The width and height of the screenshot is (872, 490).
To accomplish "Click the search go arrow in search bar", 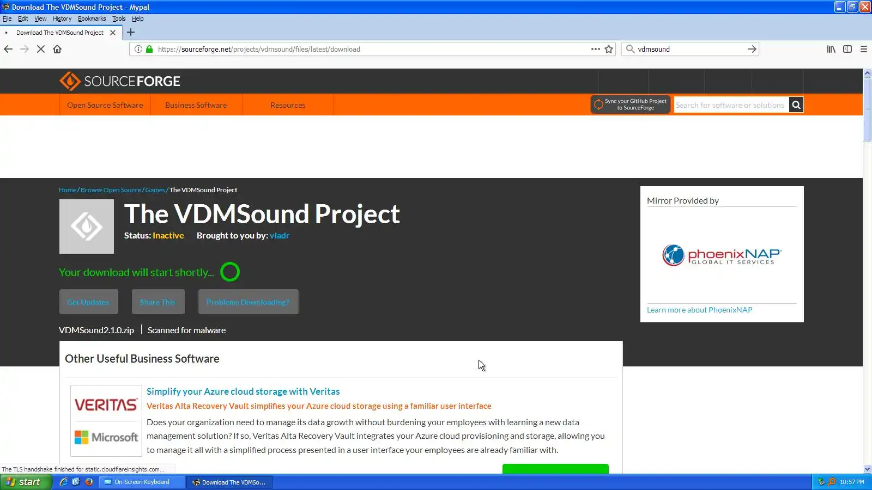I will [x=752, y=49].
